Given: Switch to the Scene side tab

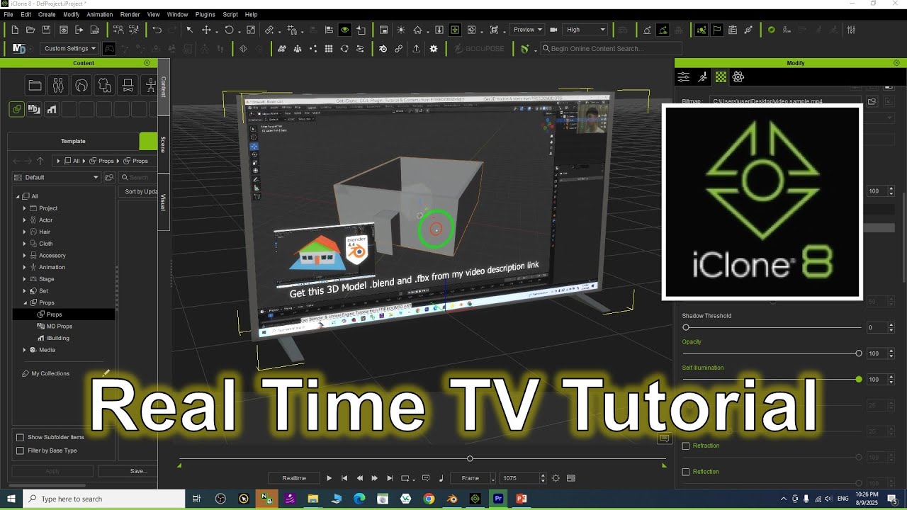Looking at the screenshot, I should (163, 144).
